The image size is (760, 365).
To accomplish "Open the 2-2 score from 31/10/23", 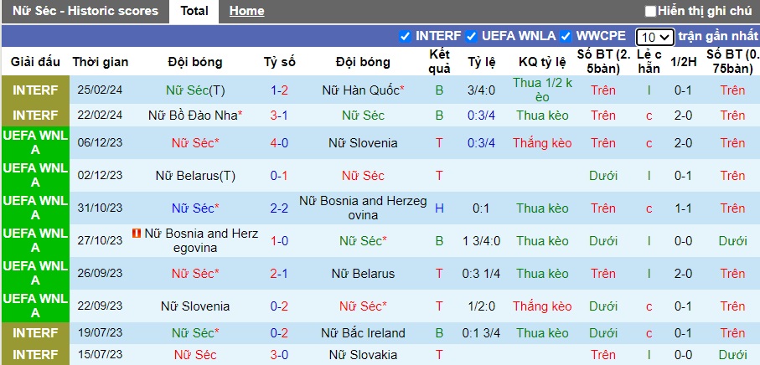I will point(280,208).
